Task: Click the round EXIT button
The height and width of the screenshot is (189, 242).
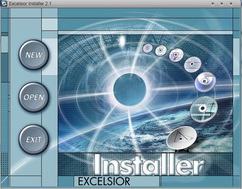Action: [34, 140]
